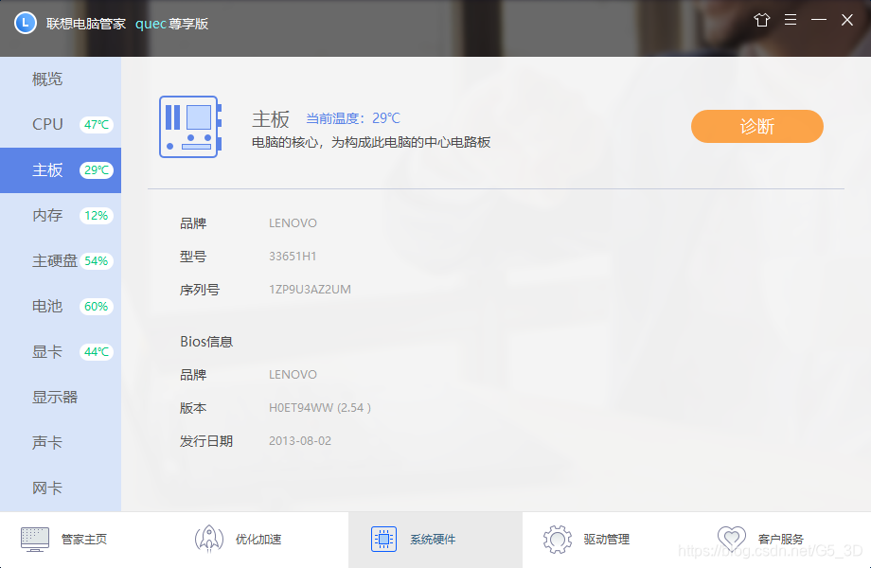Click the 显卡 44℃ temperature badge

(97, 352)
